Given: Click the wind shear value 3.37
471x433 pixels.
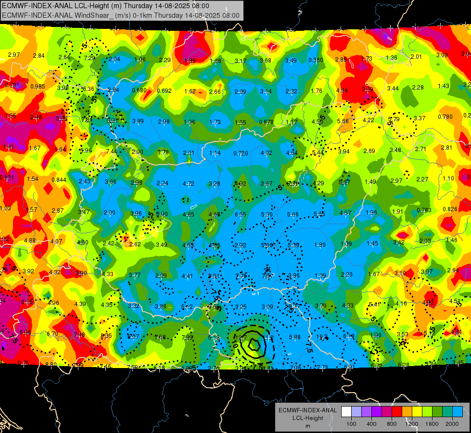Looking at the screenshot, I should tap(420, 118).
